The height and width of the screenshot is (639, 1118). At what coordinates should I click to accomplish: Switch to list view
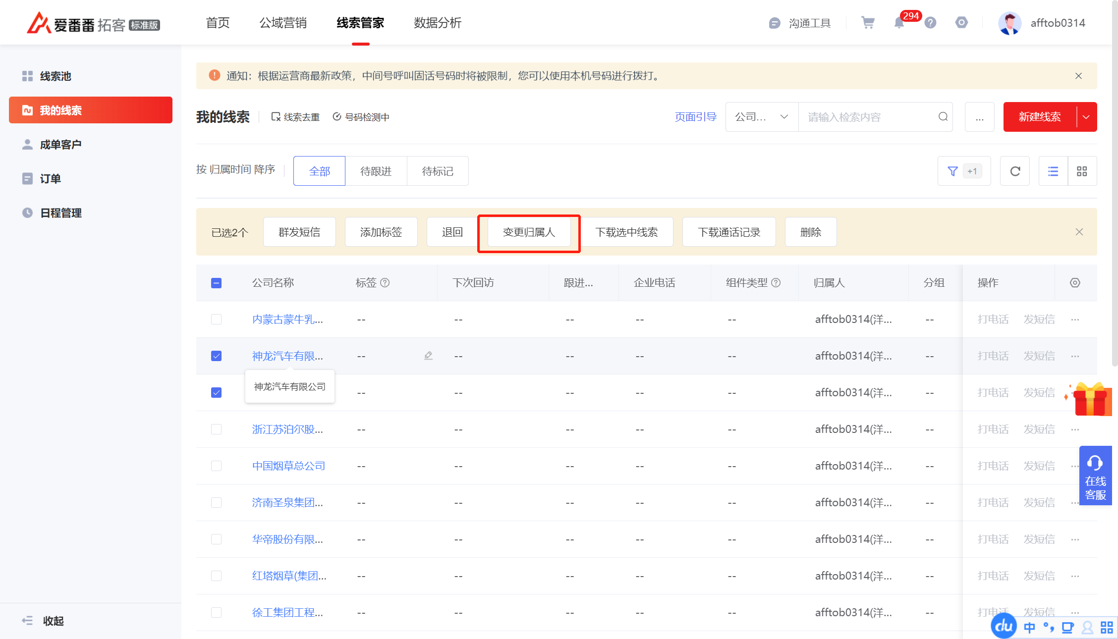[x=1053, y=171]
